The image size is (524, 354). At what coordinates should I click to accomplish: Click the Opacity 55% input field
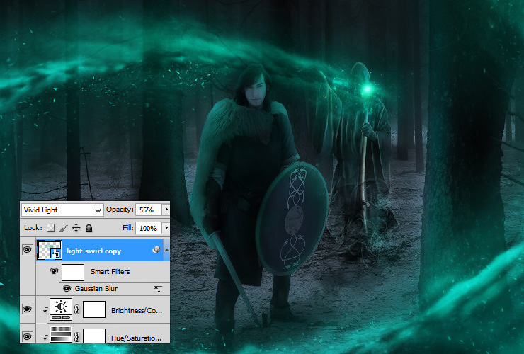click(x=149, y=210)
